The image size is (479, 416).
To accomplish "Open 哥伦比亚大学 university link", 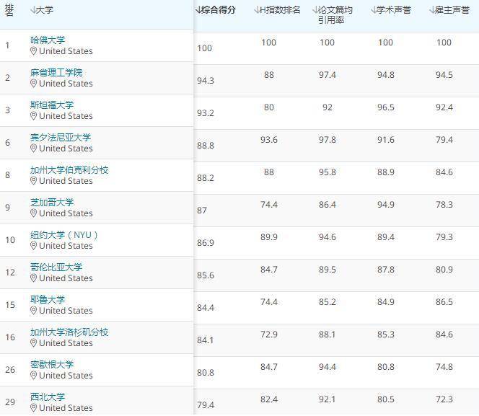I will click(x=56, y=267).
